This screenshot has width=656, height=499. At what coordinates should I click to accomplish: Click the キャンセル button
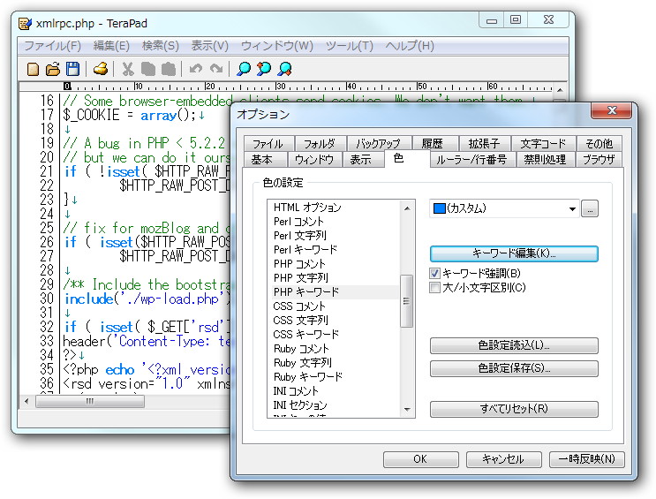coord(503,459)
